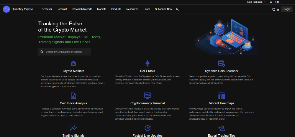Click the alarm clock alerts icon
Viewport: 295px width, 137px height.
pos(274,9)
